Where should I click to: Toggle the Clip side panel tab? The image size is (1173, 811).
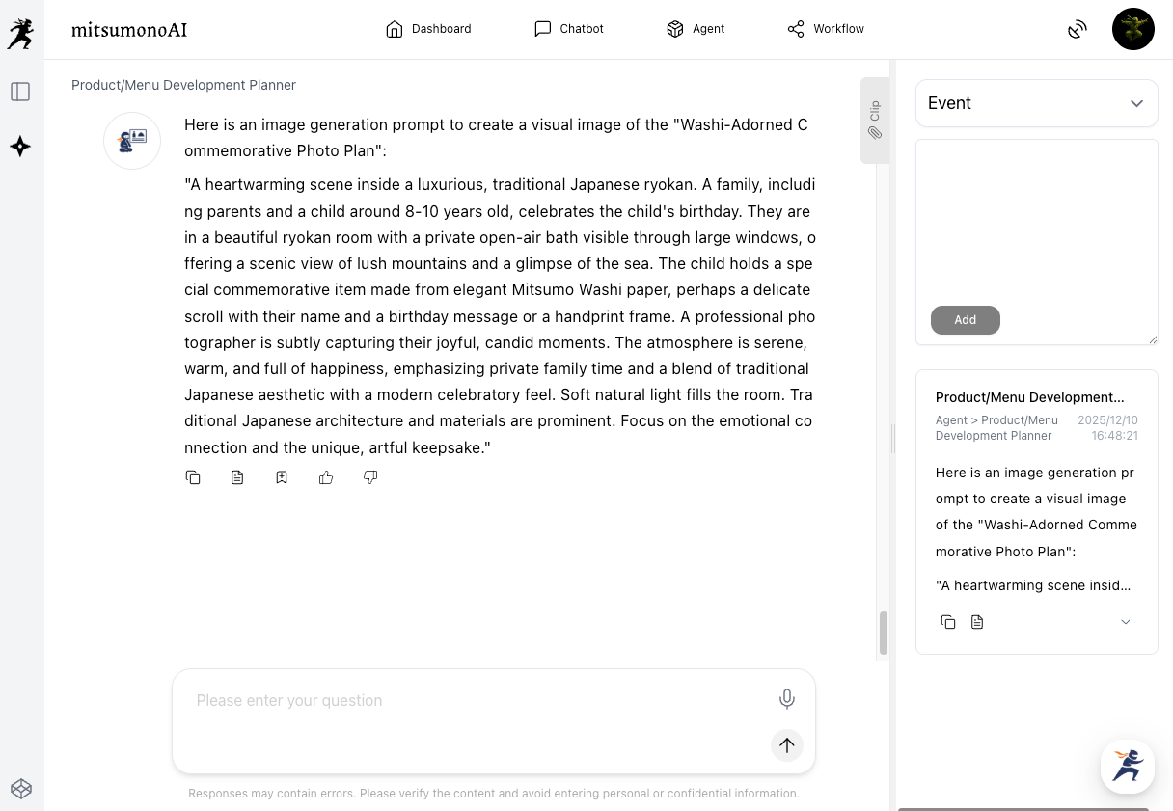pyautogui.click(x=875, y=121)
